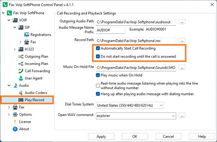Click the License key icon
217x142 pixels.
coord(15,122)
